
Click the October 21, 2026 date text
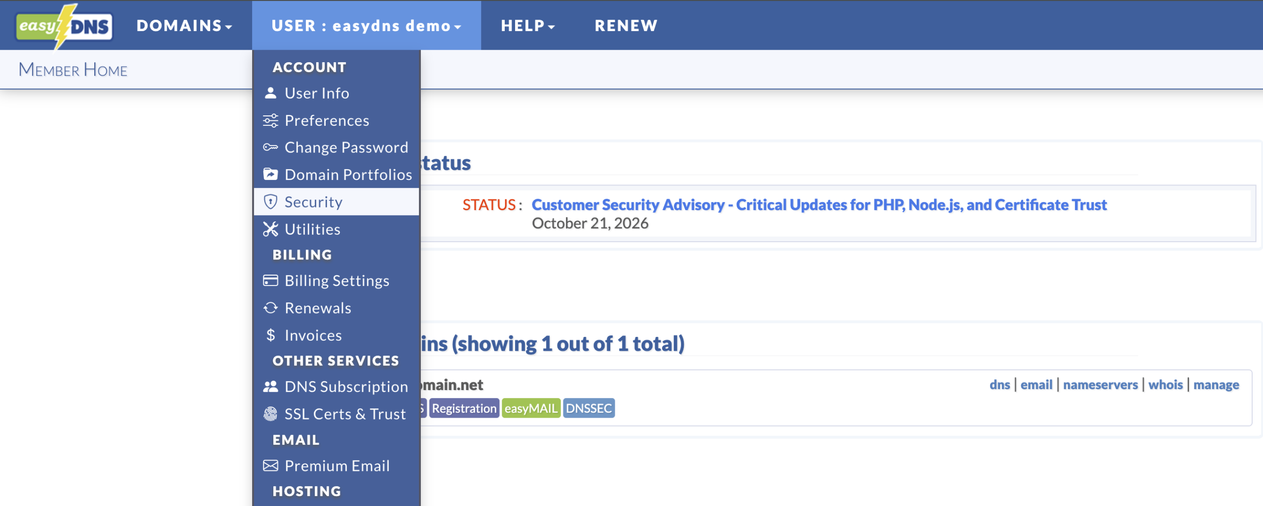[x=590, y=223]
